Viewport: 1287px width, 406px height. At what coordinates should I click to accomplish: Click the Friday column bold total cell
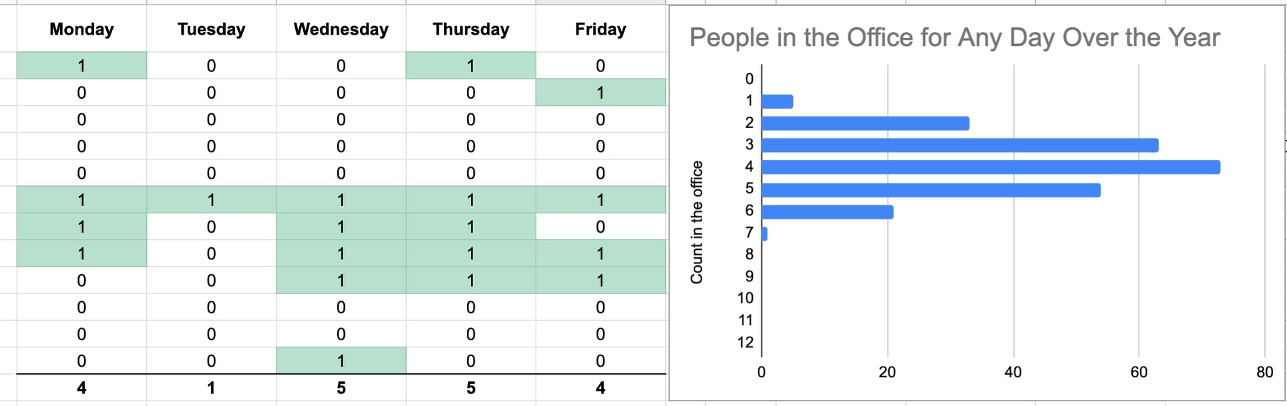(x=600, y=388)
